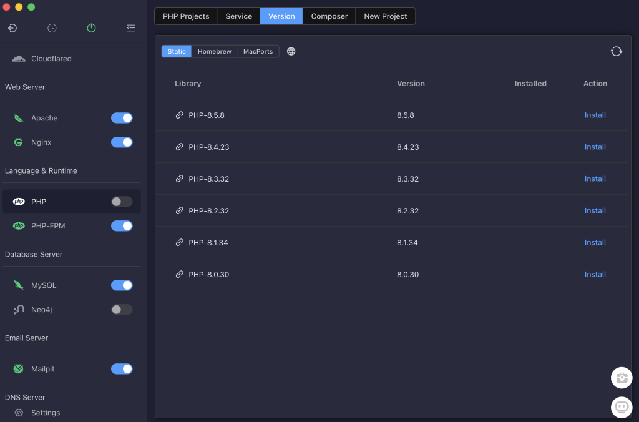Toggle the MySQL service switch

pos(122,285)
